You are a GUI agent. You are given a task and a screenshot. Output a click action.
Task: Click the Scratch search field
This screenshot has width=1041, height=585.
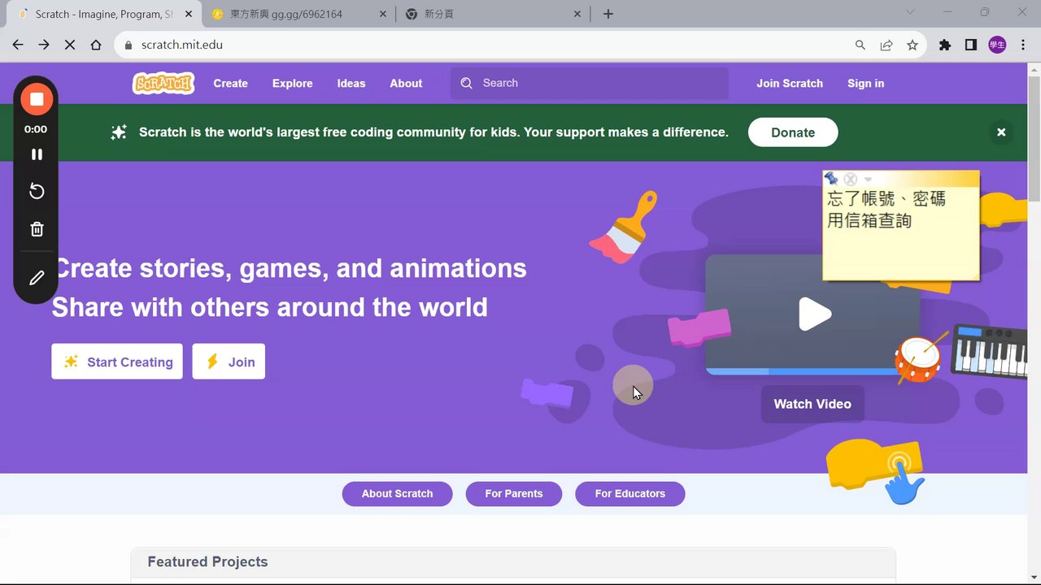click(x=590, y=83)
